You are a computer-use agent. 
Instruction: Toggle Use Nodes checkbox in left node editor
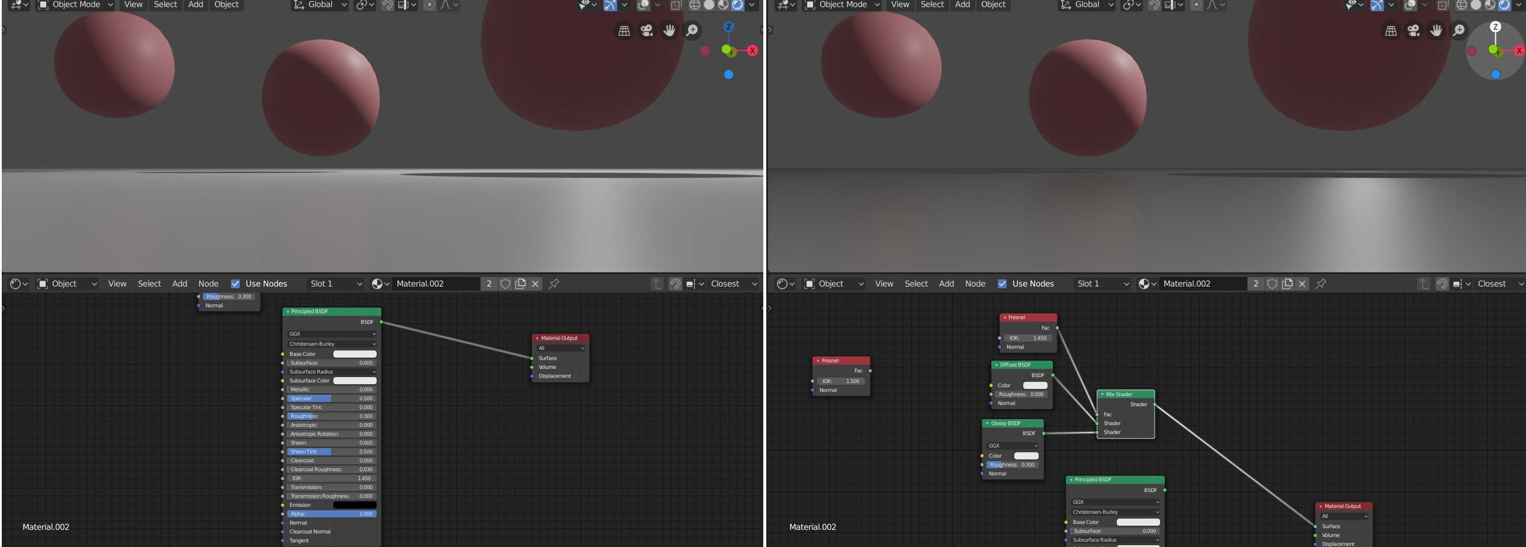235,284
